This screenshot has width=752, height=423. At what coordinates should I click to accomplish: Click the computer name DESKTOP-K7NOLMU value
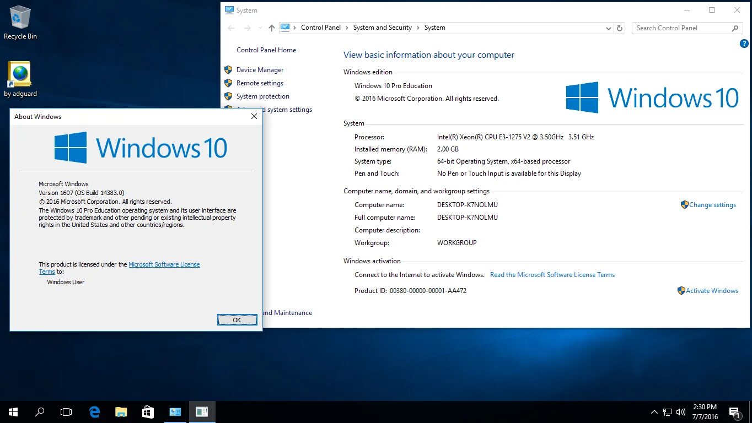[x=468, y=205]
